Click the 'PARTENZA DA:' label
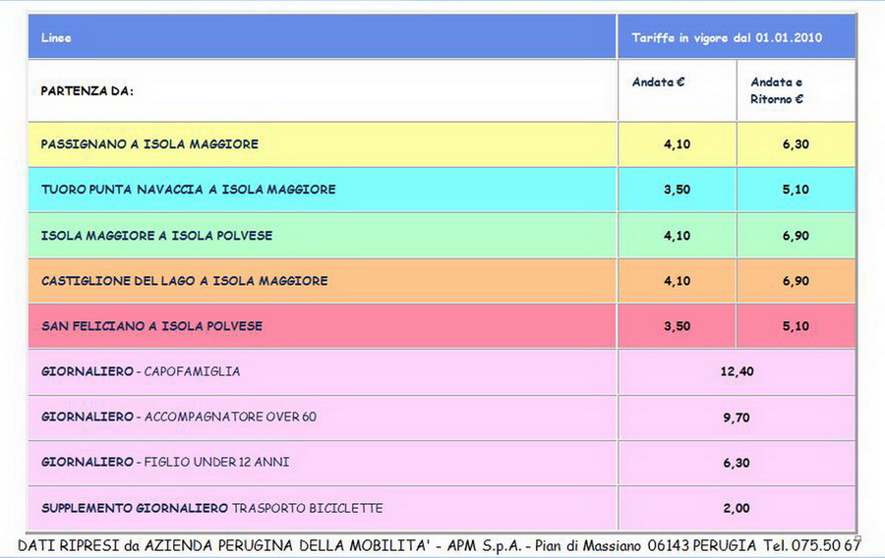The width and height of the screenshot is (885, 558). coord(87,90)
